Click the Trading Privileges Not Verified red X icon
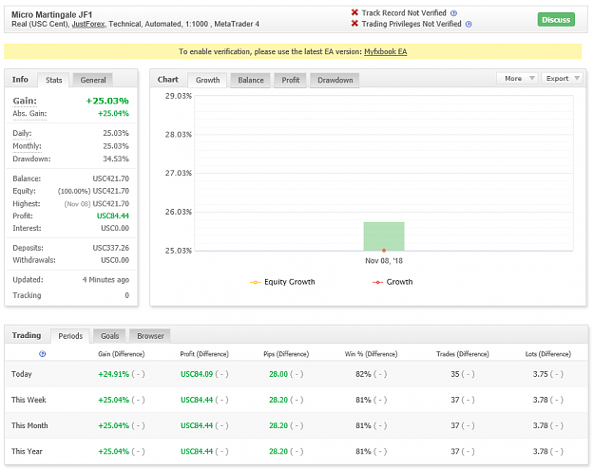The width and height of the screenshot is (594, 469). tap(354, 24)
